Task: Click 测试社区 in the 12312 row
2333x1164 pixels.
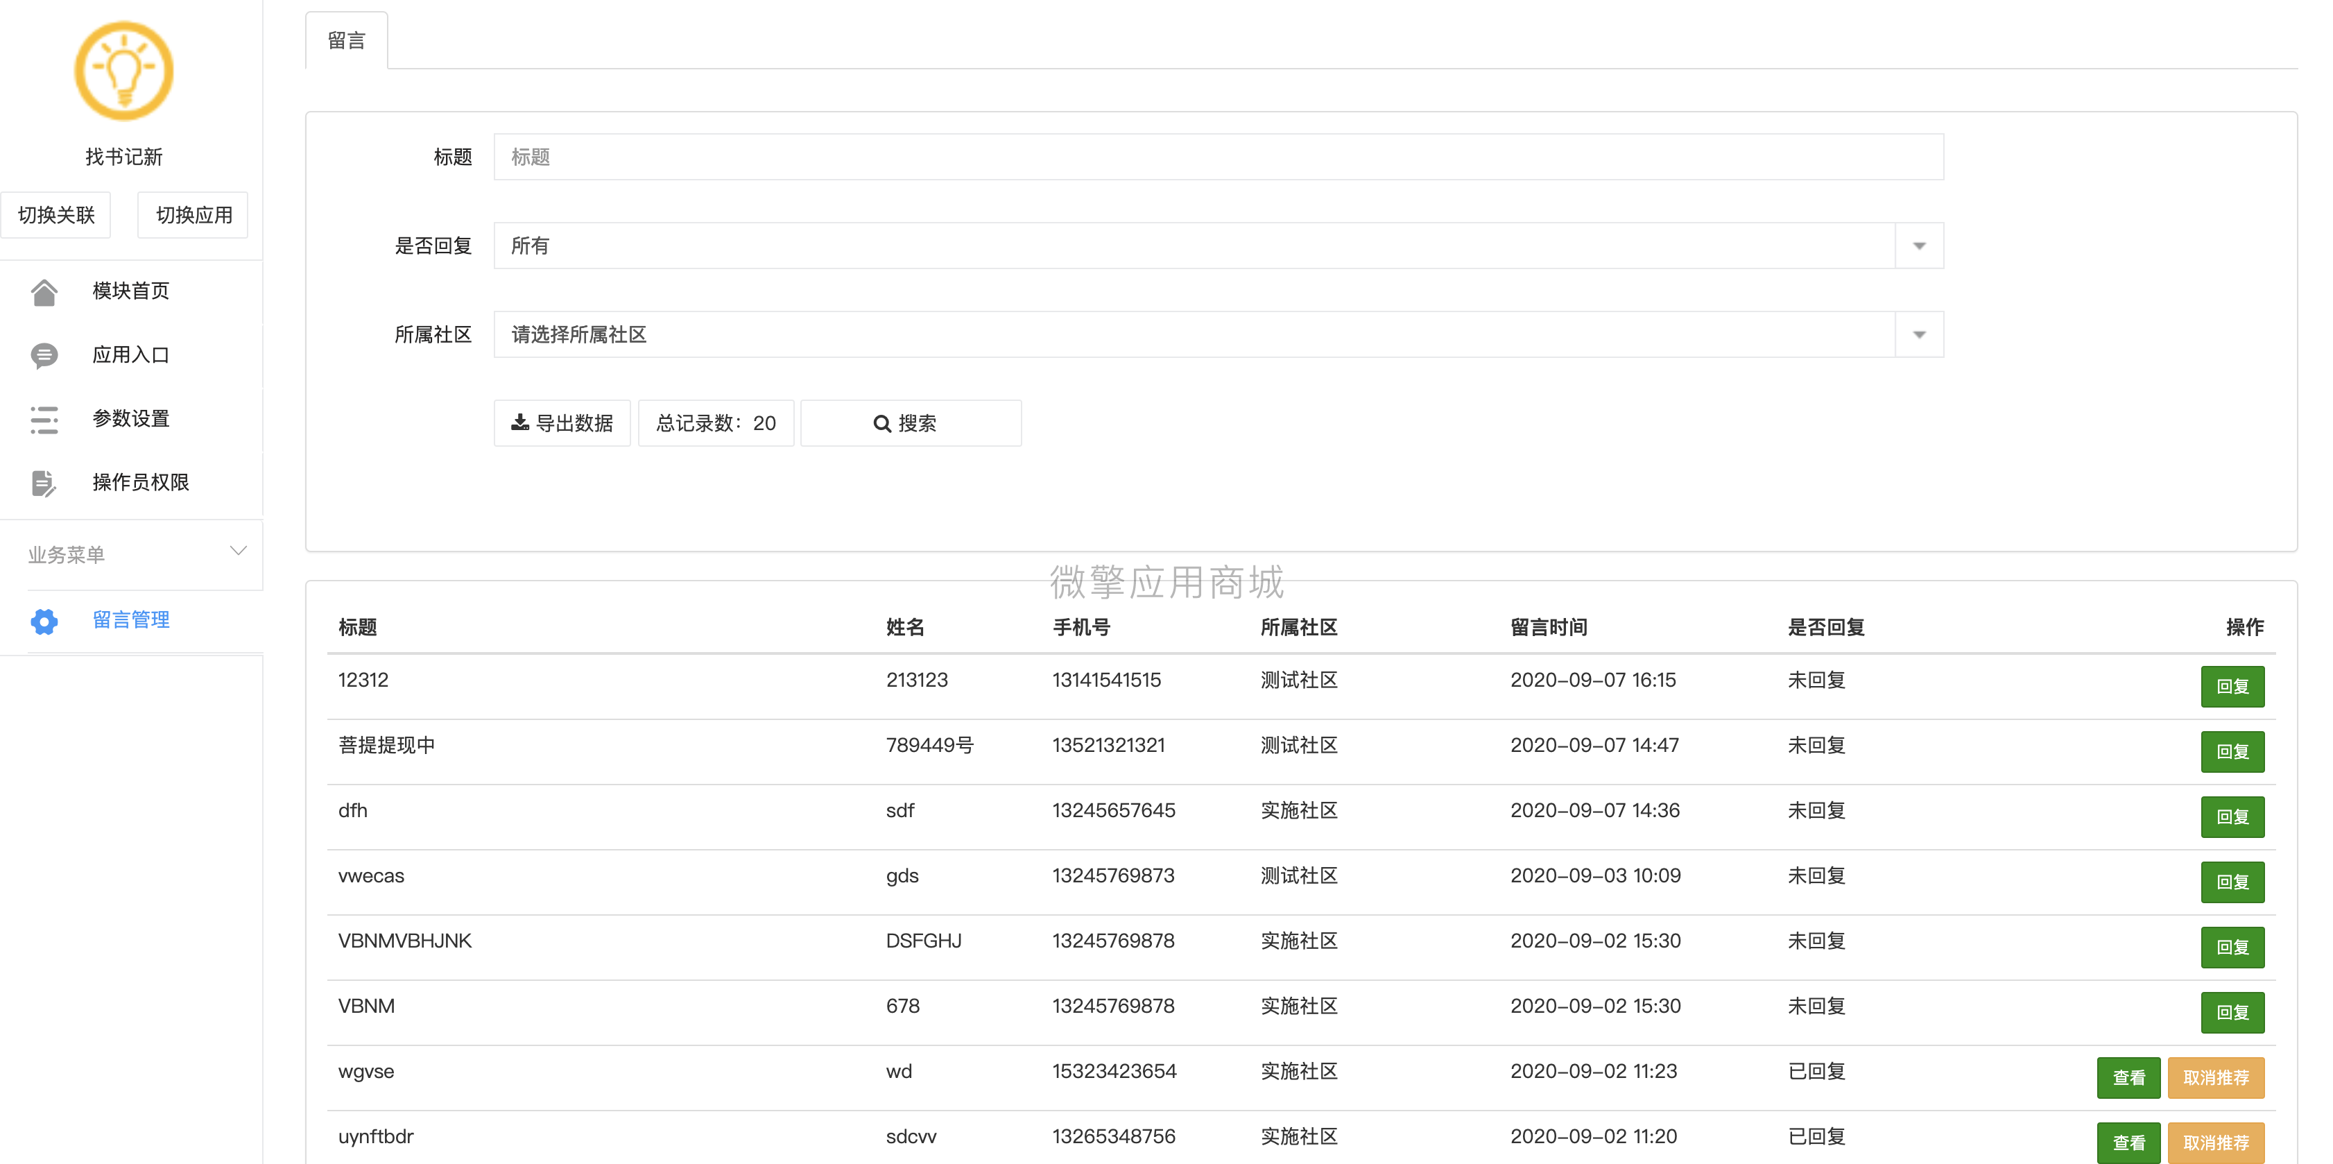Action: pyautogui.click(x=1299, y=679)
